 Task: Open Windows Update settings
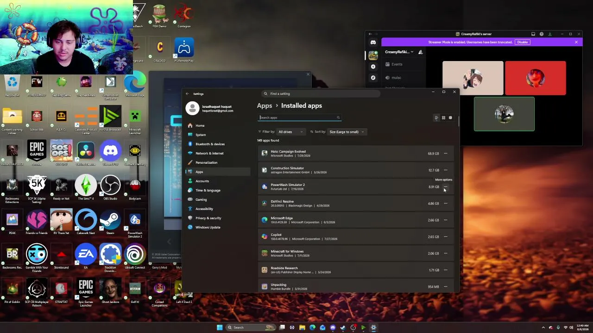tap(218, 228)
